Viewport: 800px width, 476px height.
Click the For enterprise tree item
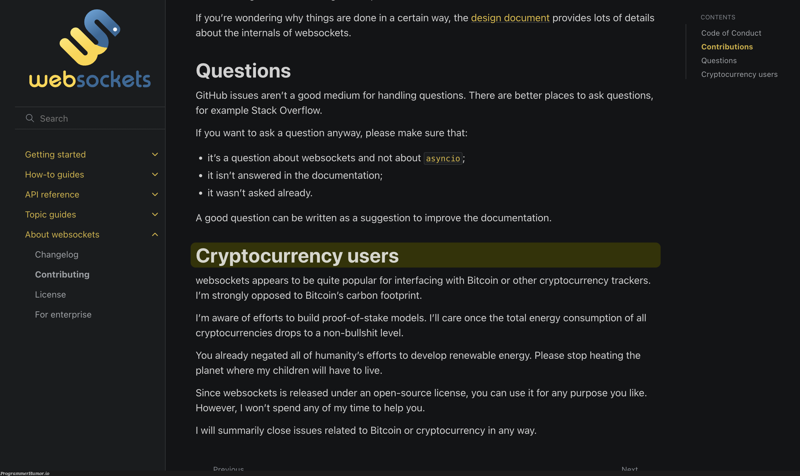(63, 313)
